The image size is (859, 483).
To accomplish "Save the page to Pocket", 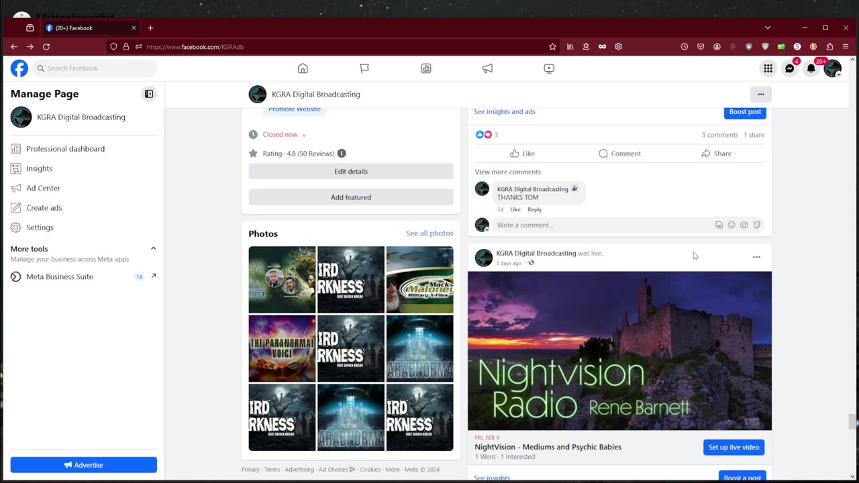I will tap(701, 47).
